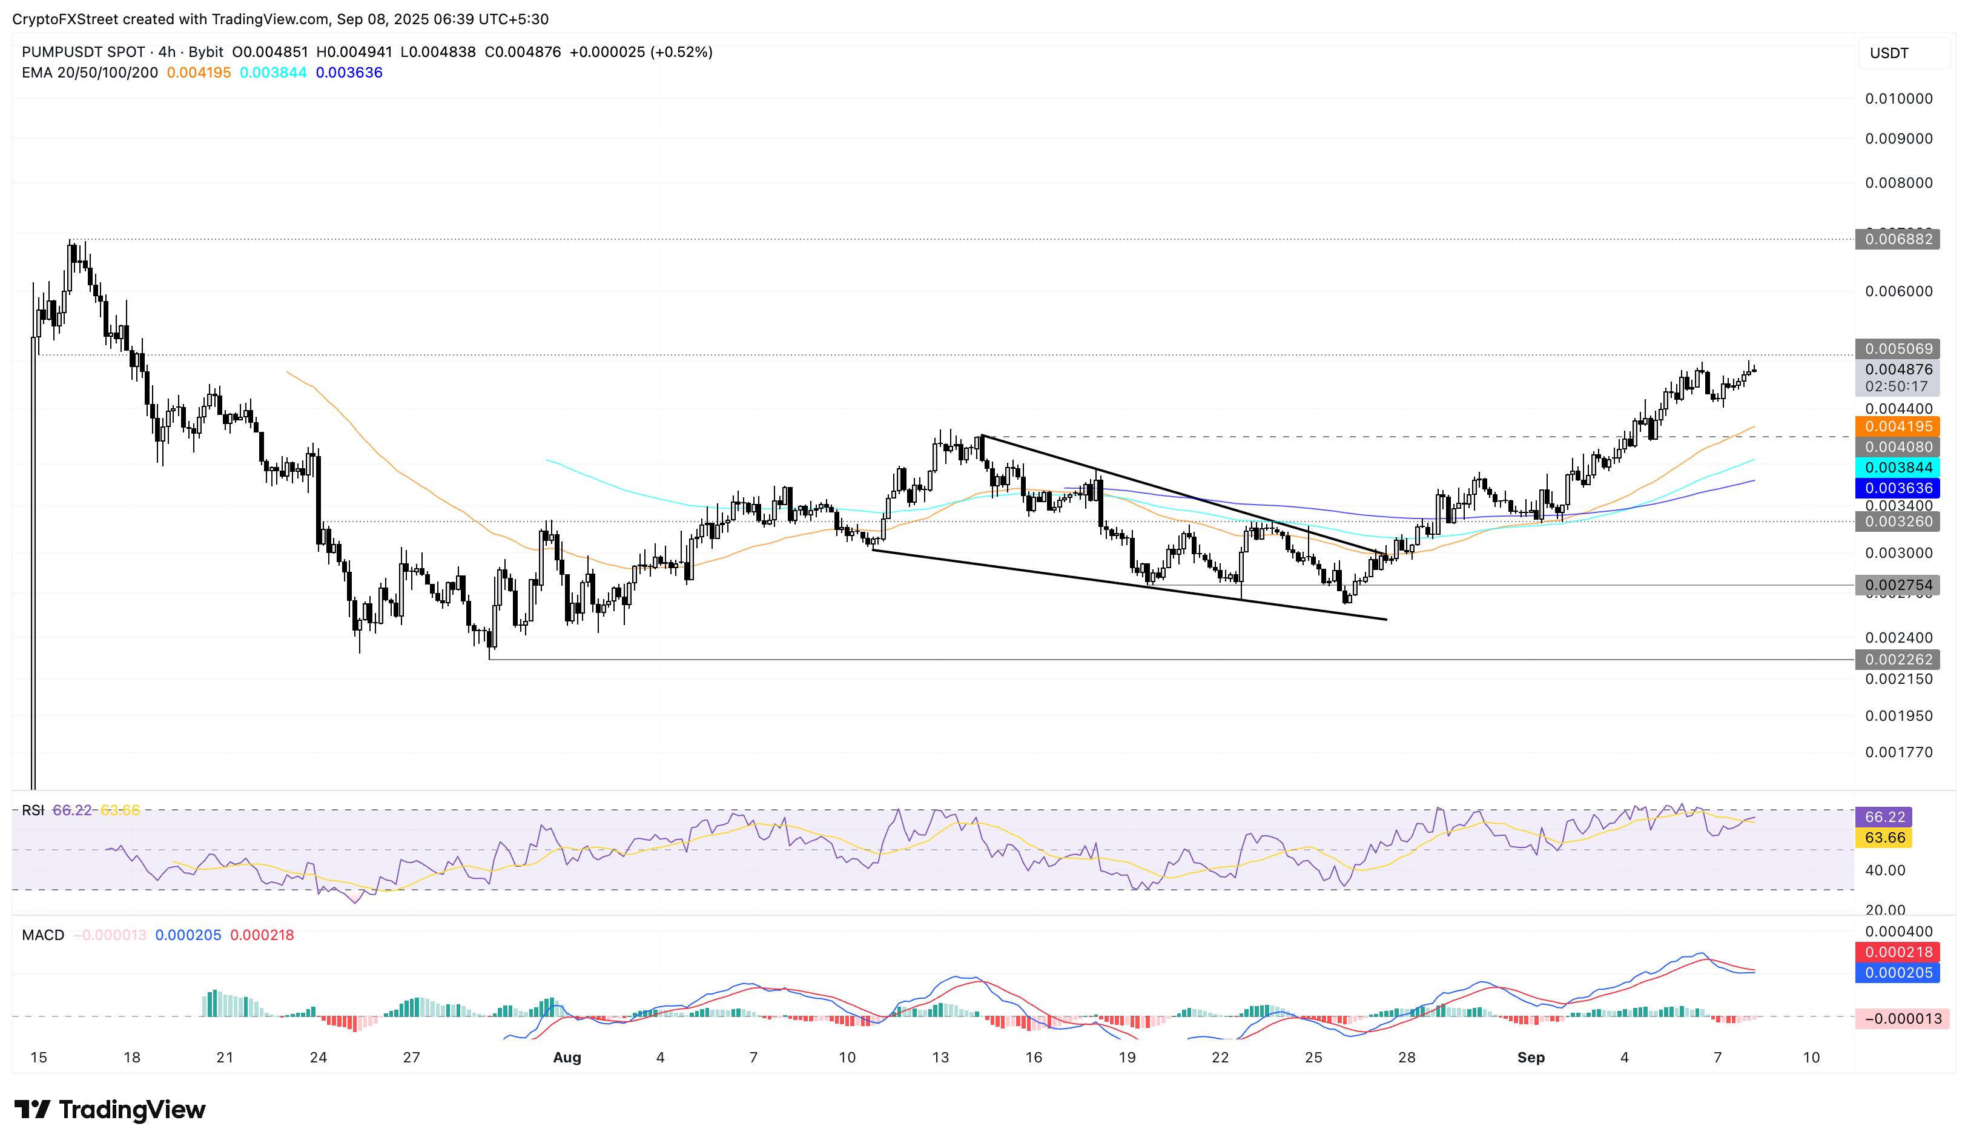Click the Sep month label on time axis
The width and height of the screenshot is (1968, 1146).
[x=1531, y=1057]
